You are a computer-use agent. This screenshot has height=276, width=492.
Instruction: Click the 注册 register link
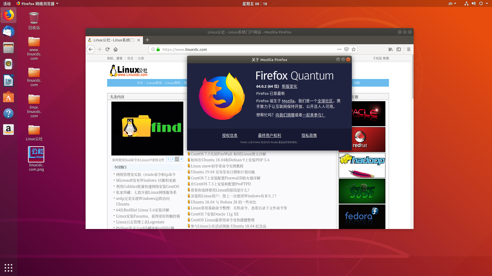click(x=141, y=58)
